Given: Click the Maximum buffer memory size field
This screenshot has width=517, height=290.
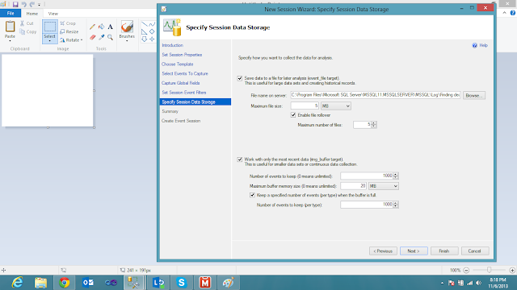Looking at the screenshot, I should [353, 186].
